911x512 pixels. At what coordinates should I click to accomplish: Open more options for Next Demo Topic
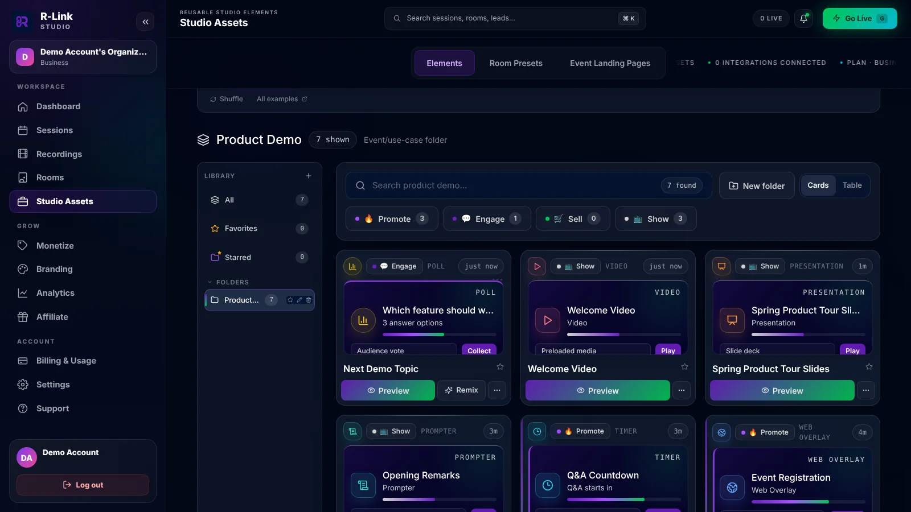497,390
